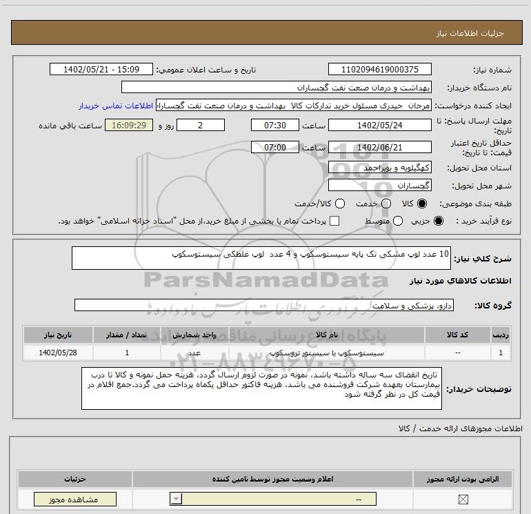Viewport: 531px width, 514px height.
Task: Click the گروه کالا field دارو، پزشکی و سلامت
Action: 264,305
